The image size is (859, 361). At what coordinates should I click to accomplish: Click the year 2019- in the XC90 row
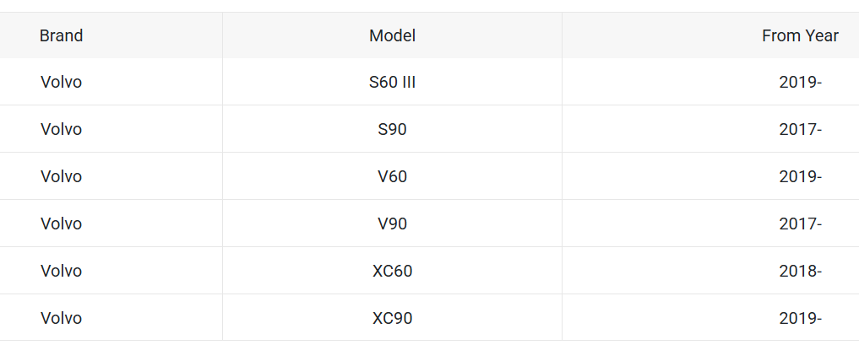800,319
